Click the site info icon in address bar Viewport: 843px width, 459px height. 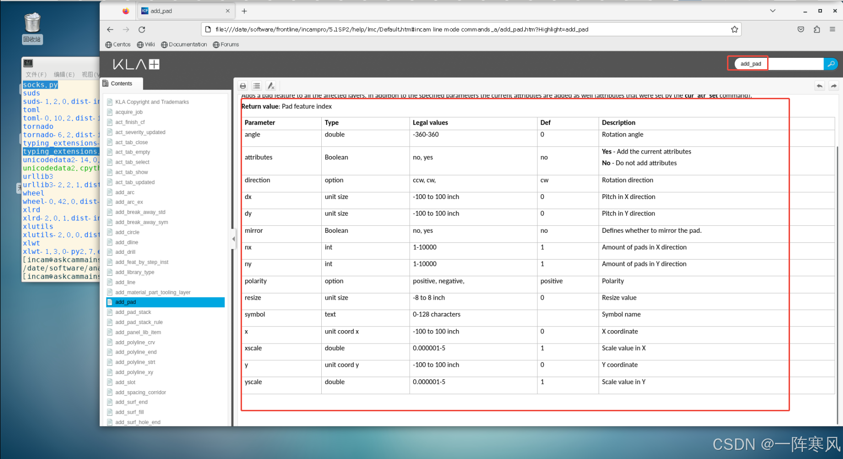pyautogui.click(x=208, y=30)
